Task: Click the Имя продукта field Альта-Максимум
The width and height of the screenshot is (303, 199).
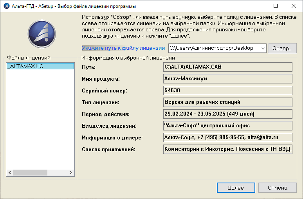Action: 227,79
